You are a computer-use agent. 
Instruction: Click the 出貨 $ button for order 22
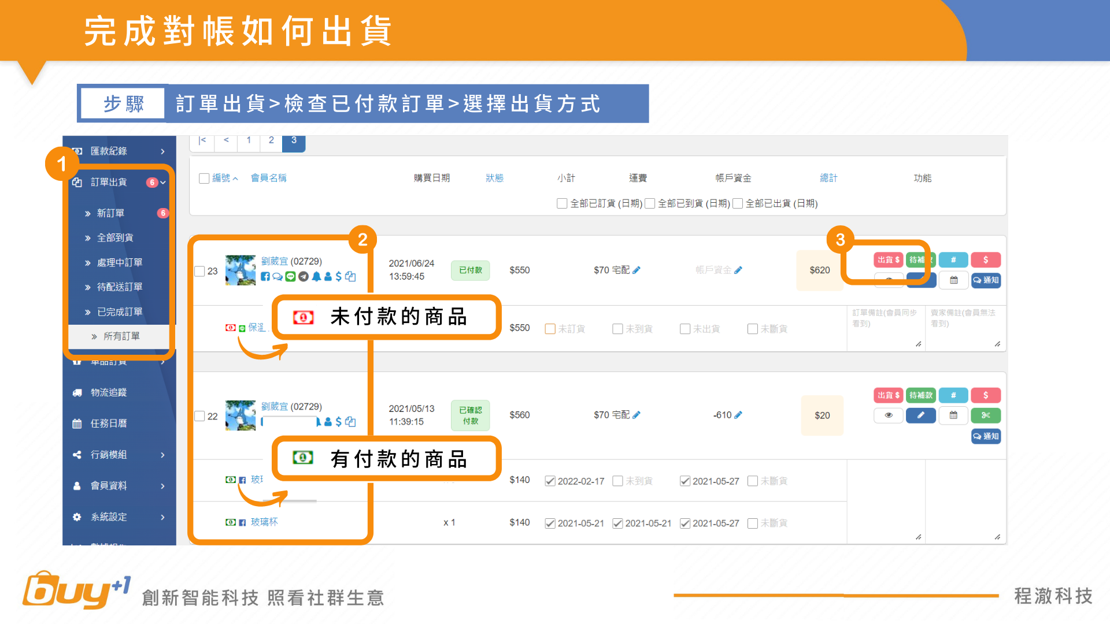pyautogui.click(x=888, y=395)
